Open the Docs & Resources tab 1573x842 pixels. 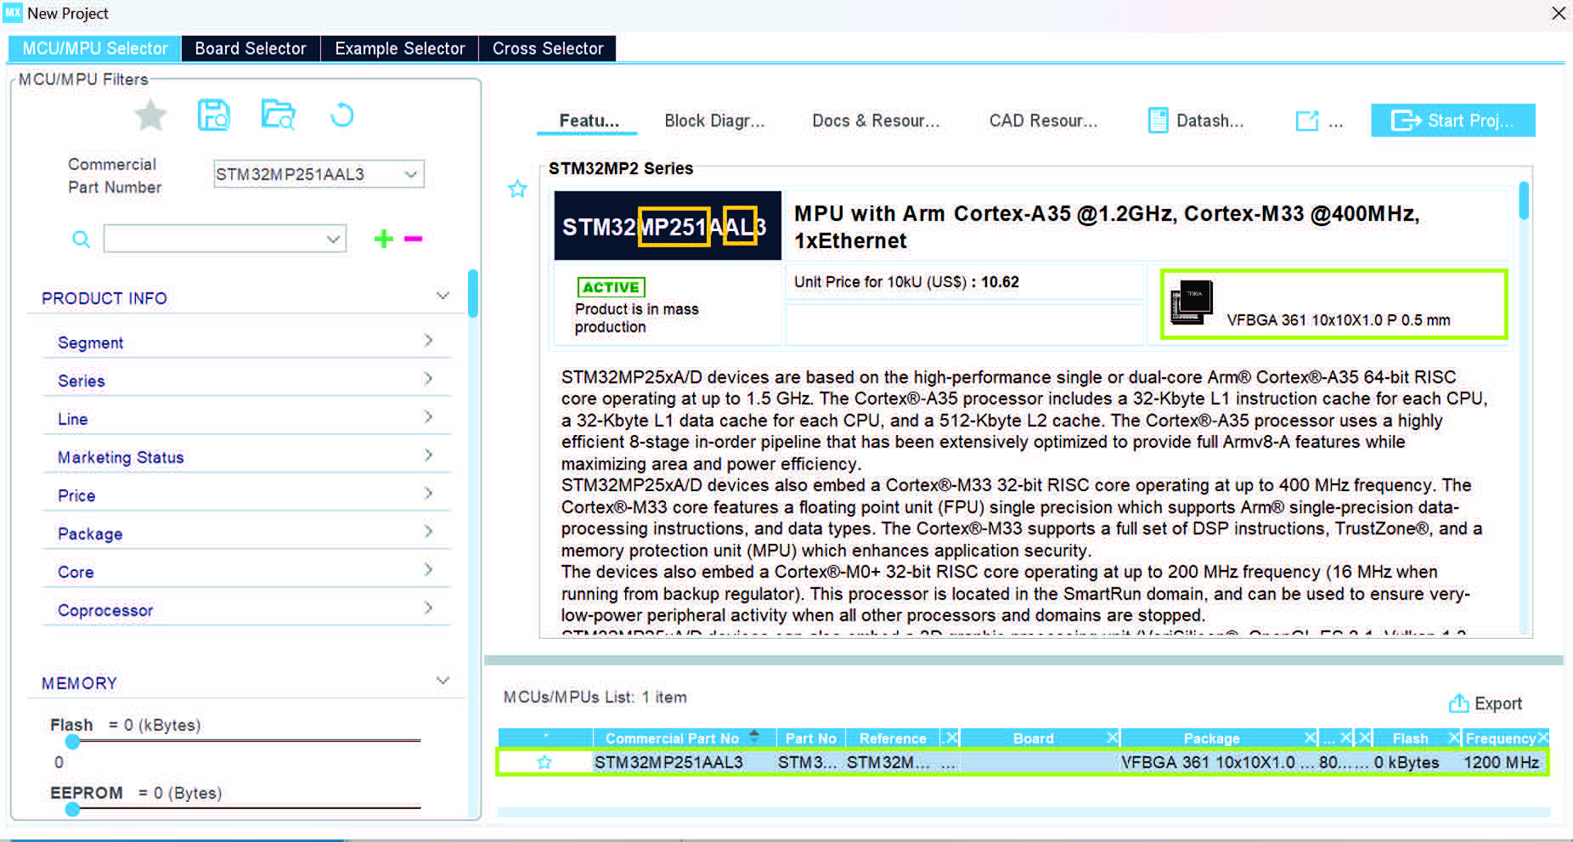coord(876,121)
